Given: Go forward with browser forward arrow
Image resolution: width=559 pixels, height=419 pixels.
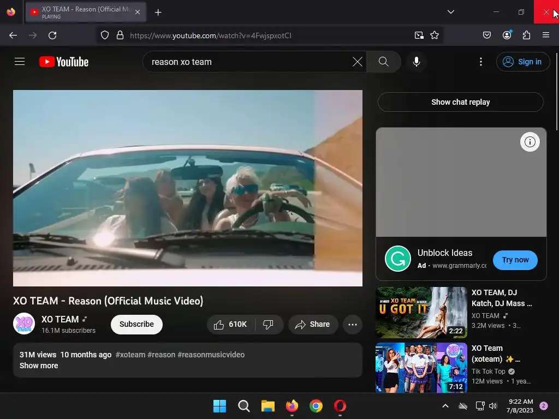Looking at the screenshot, I should click(x=33, y=35).
